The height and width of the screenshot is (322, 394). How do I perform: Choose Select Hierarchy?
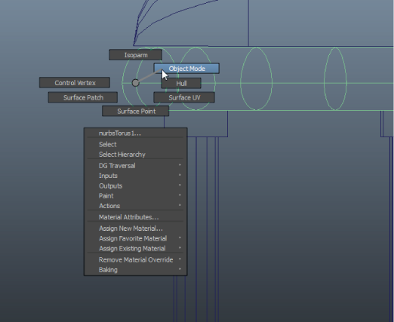[x=136, y=155]
